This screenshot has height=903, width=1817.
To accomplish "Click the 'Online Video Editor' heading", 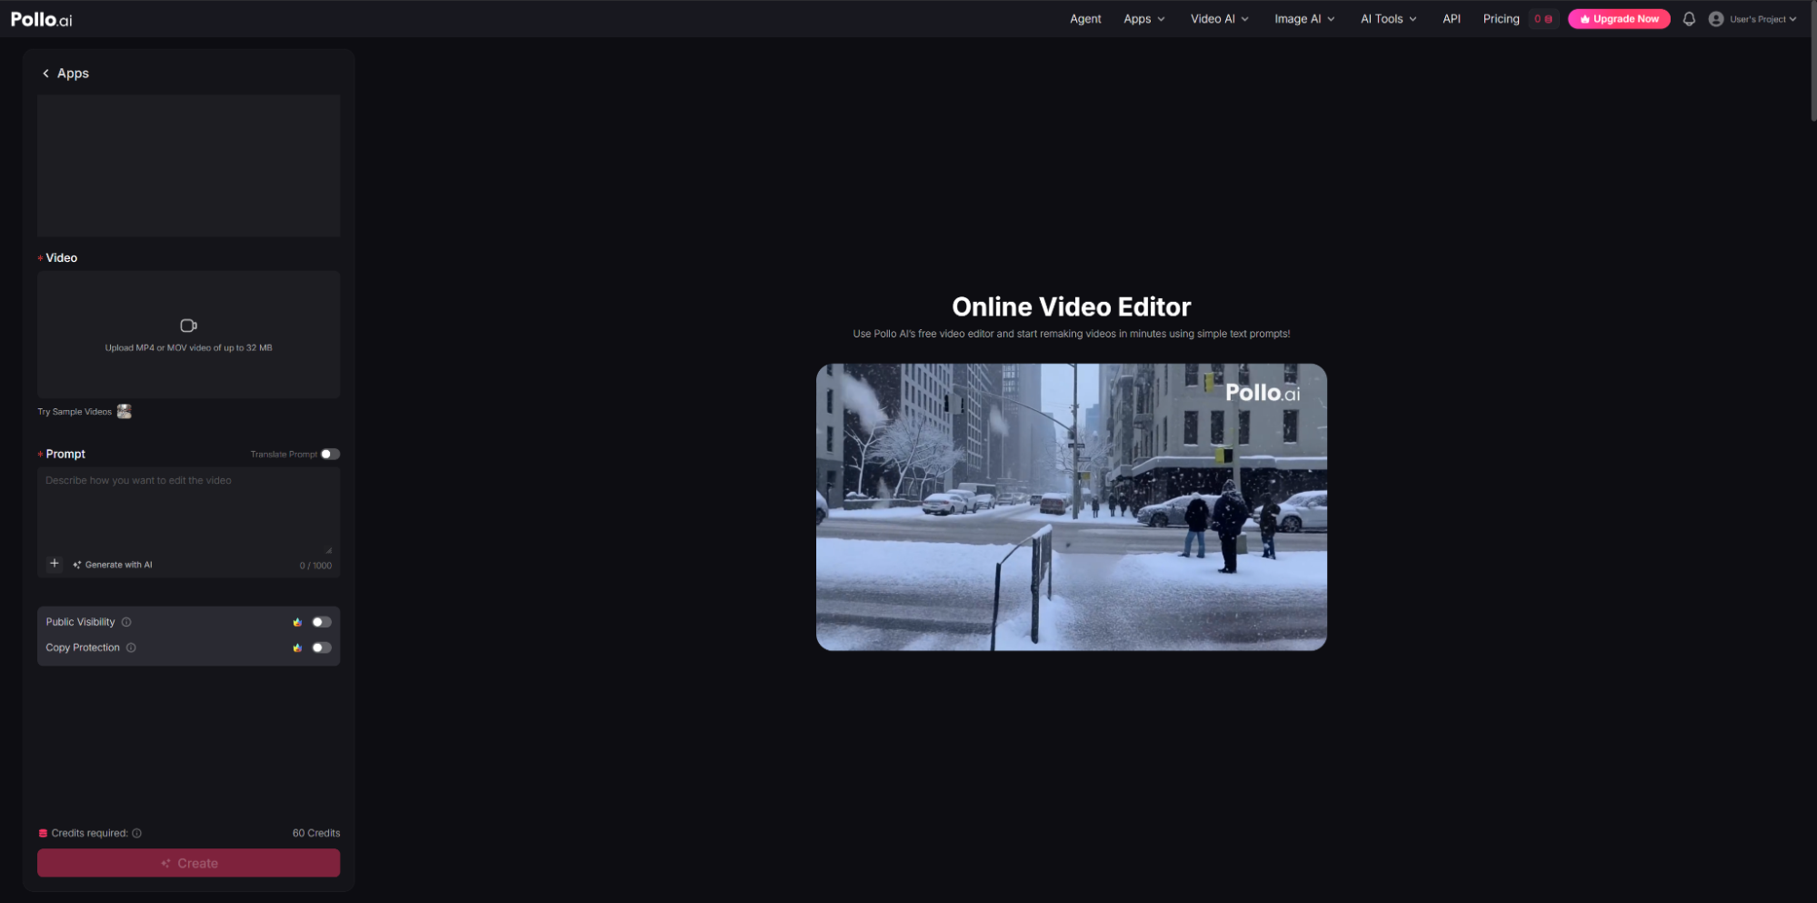I will point(1071,307).
